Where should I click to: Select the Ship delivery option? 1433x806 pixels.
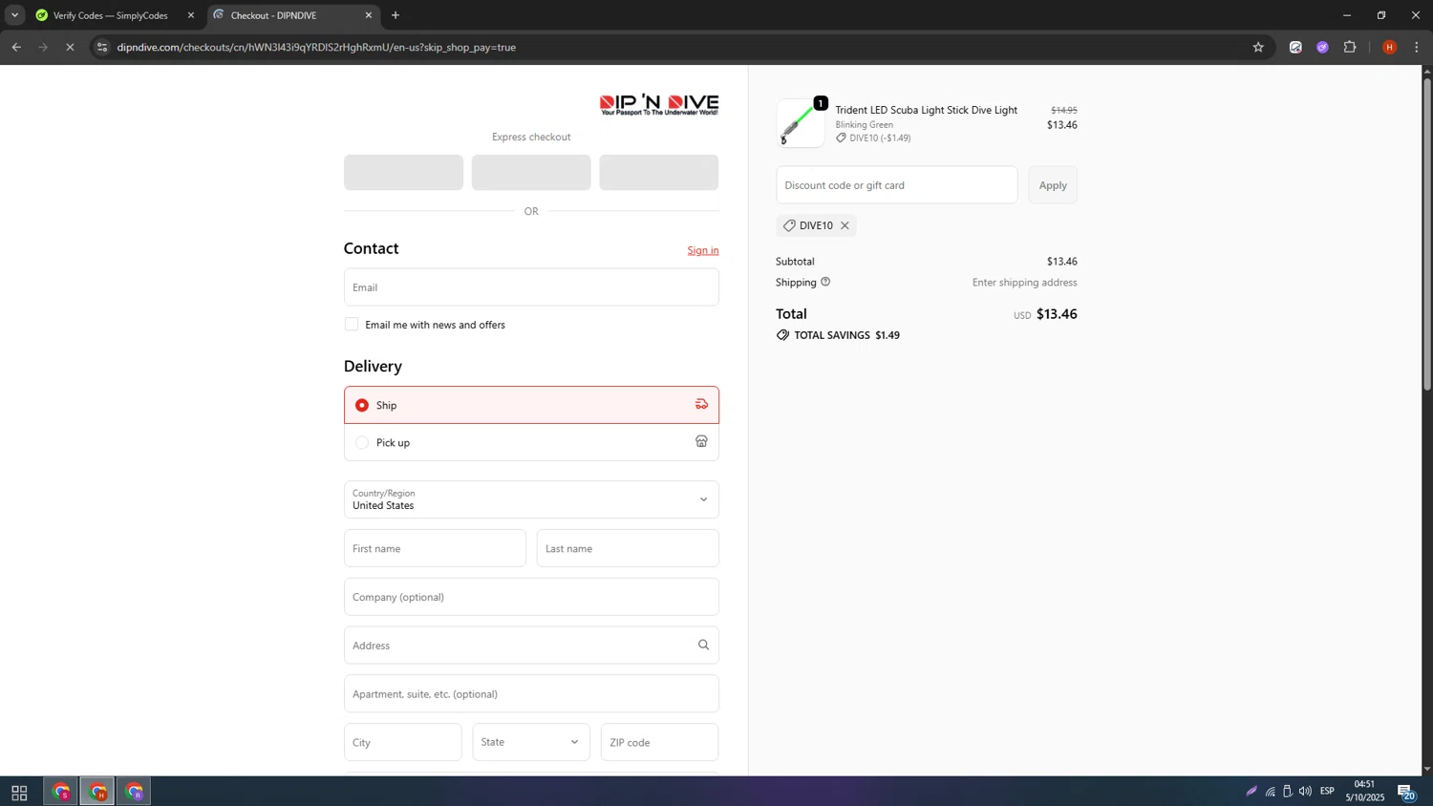[x=531, y=405]
